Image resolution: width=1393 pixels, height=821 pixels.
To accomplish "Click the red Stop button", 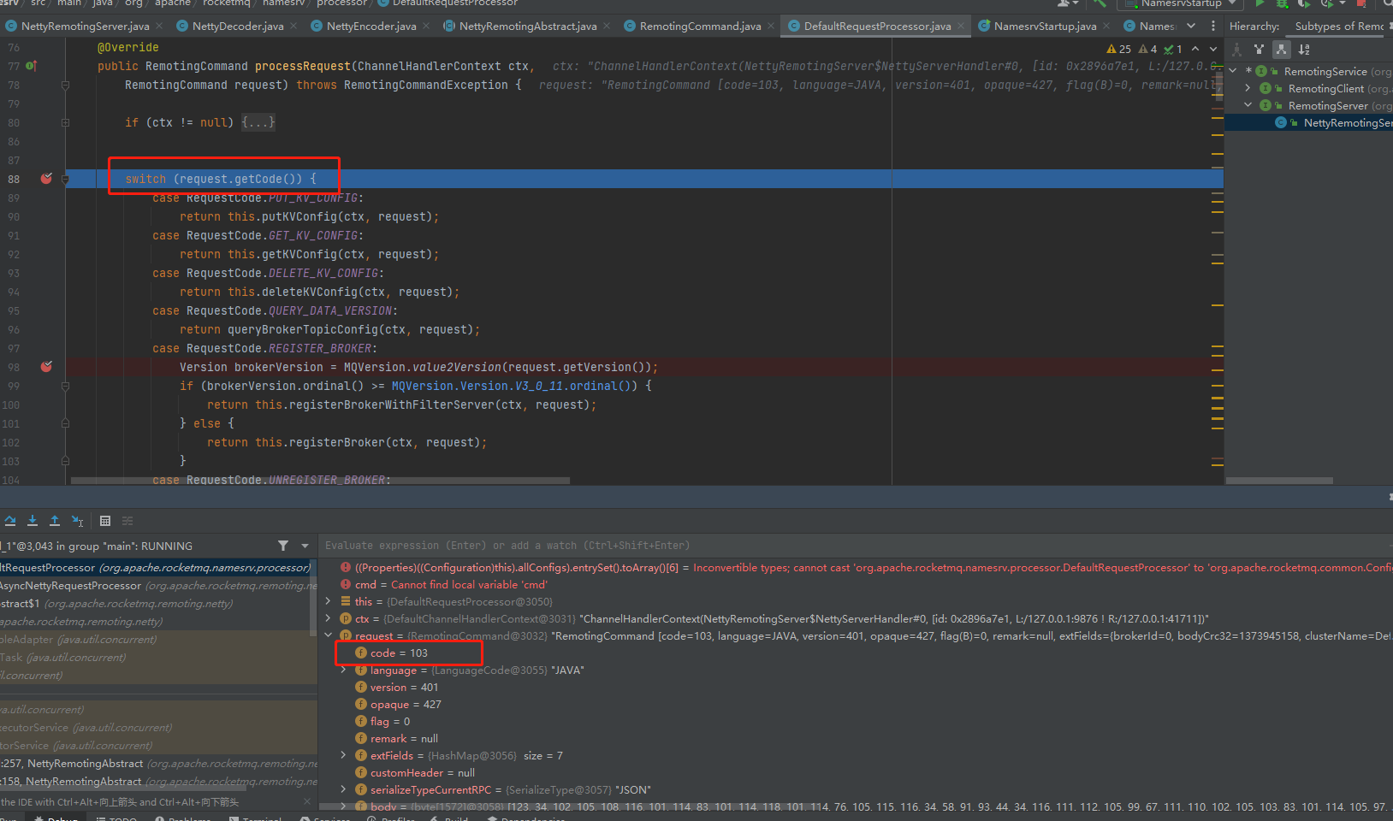I will coord(1361,3).
